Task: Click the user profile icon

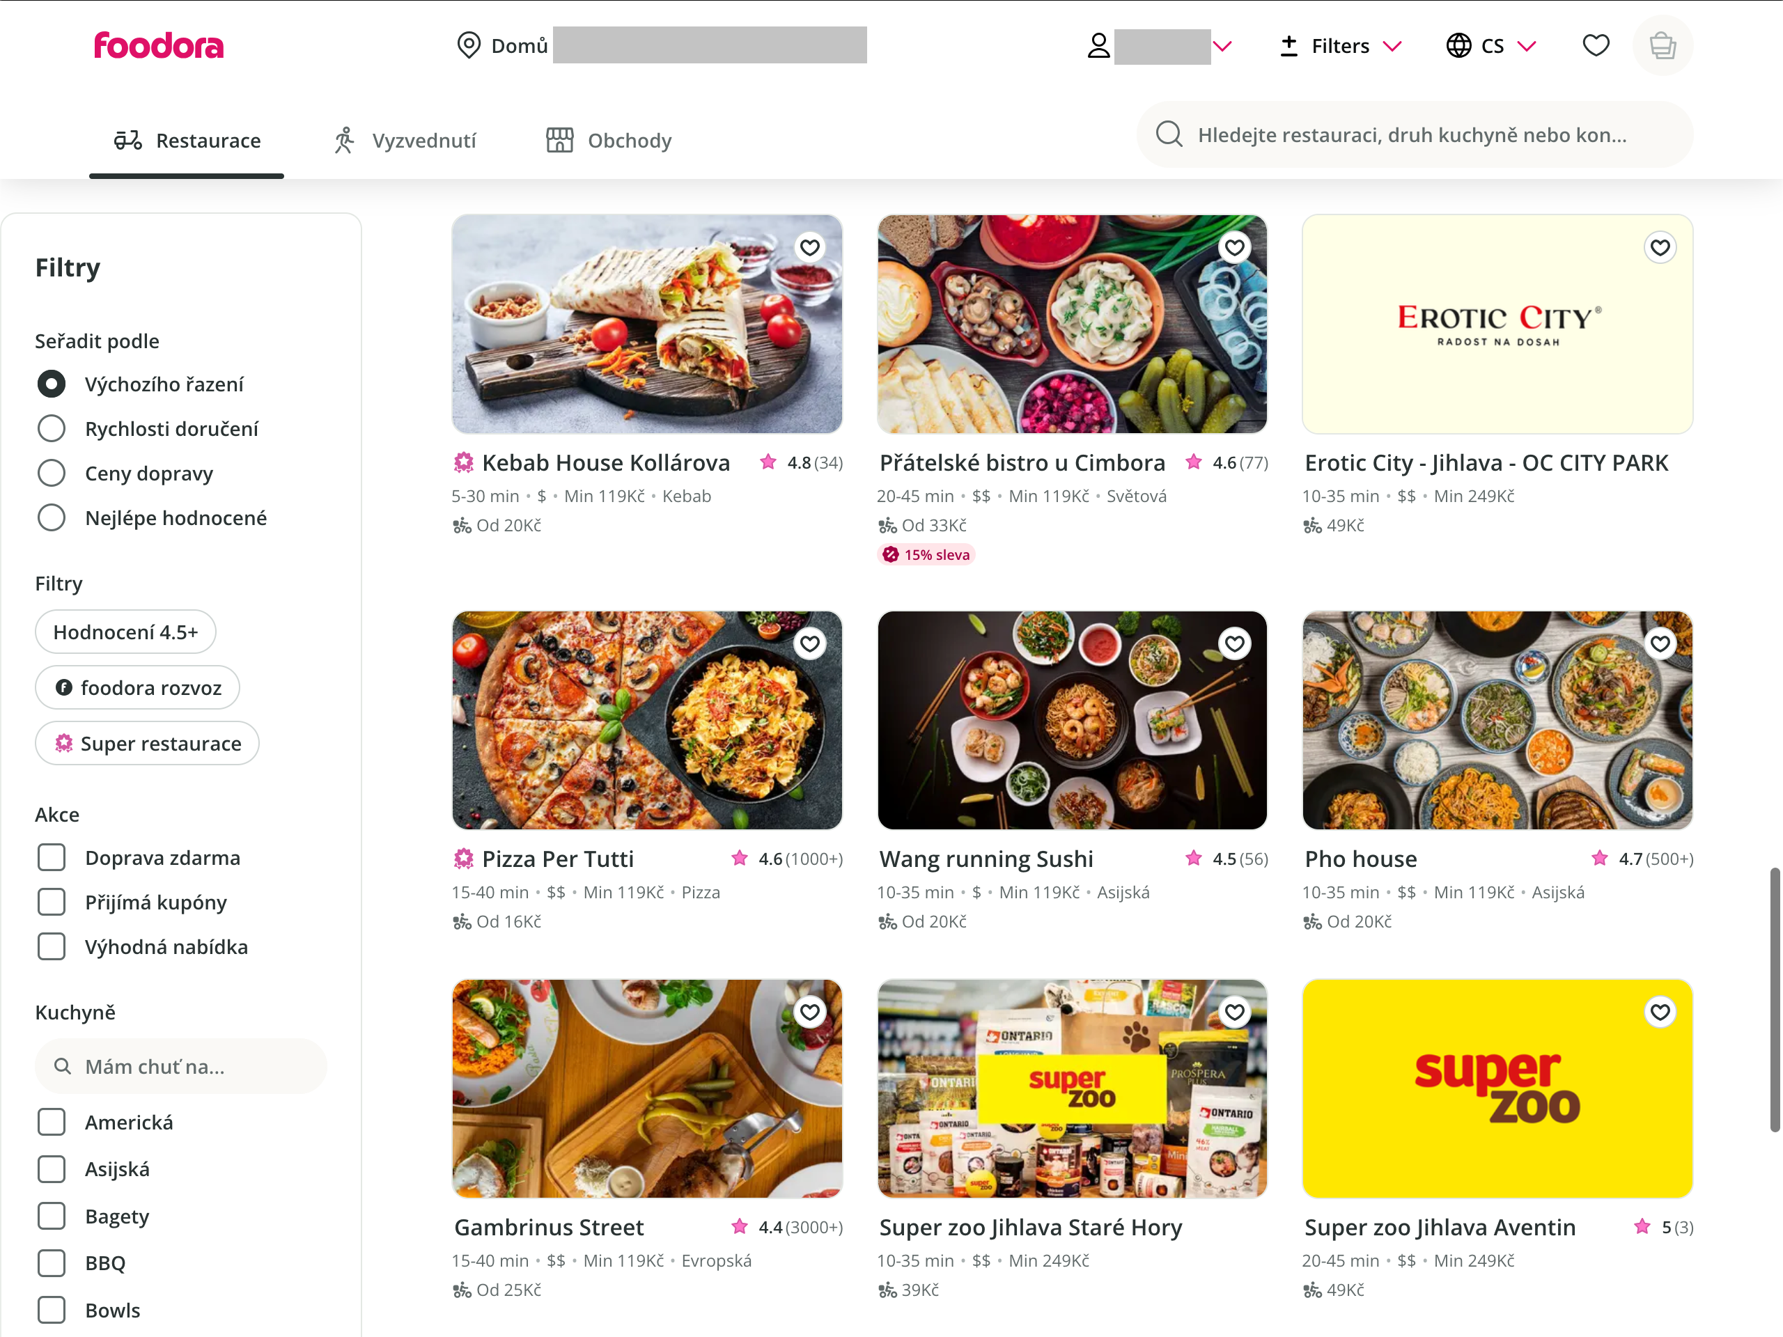Action: (1098, 45)
